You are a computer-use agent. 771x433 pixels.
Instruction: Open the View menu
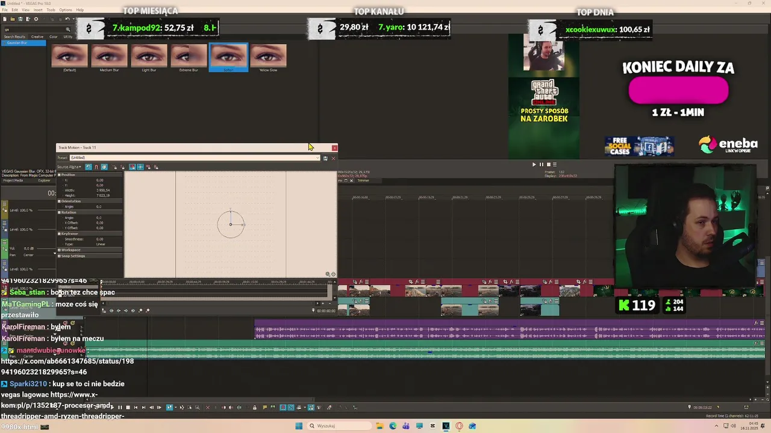(x=25, y=10)
